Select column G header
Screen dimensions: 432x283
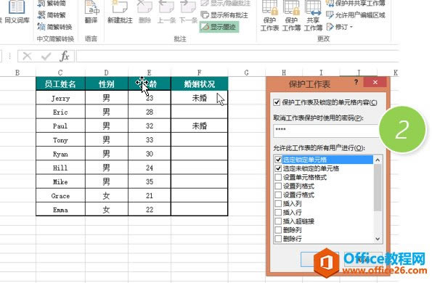[246, 73]
